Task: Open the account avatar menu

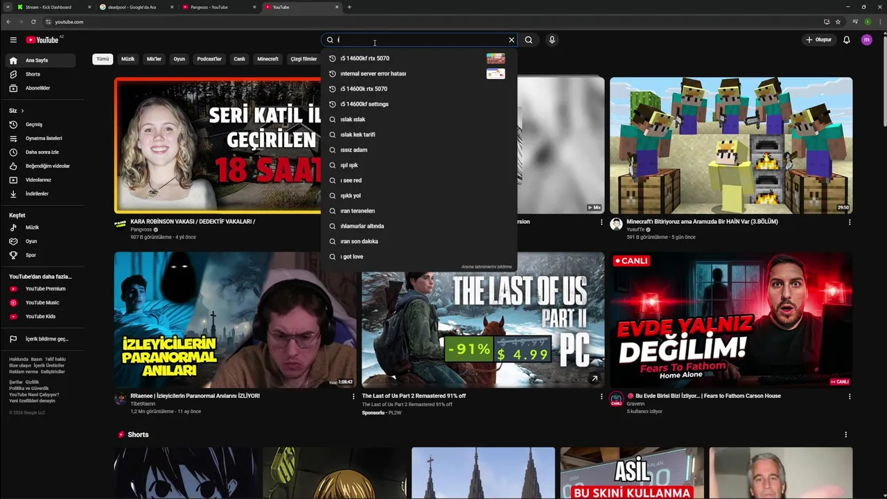Action: click(866, 40)
